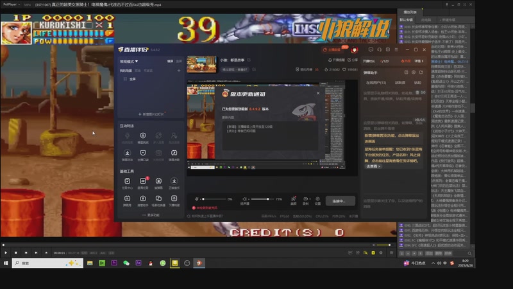The width and height of the screenshot is (513, 289).
Task: Edit the stream title with pencil icon
Action: pyautogui.click(x=249, y=60)
